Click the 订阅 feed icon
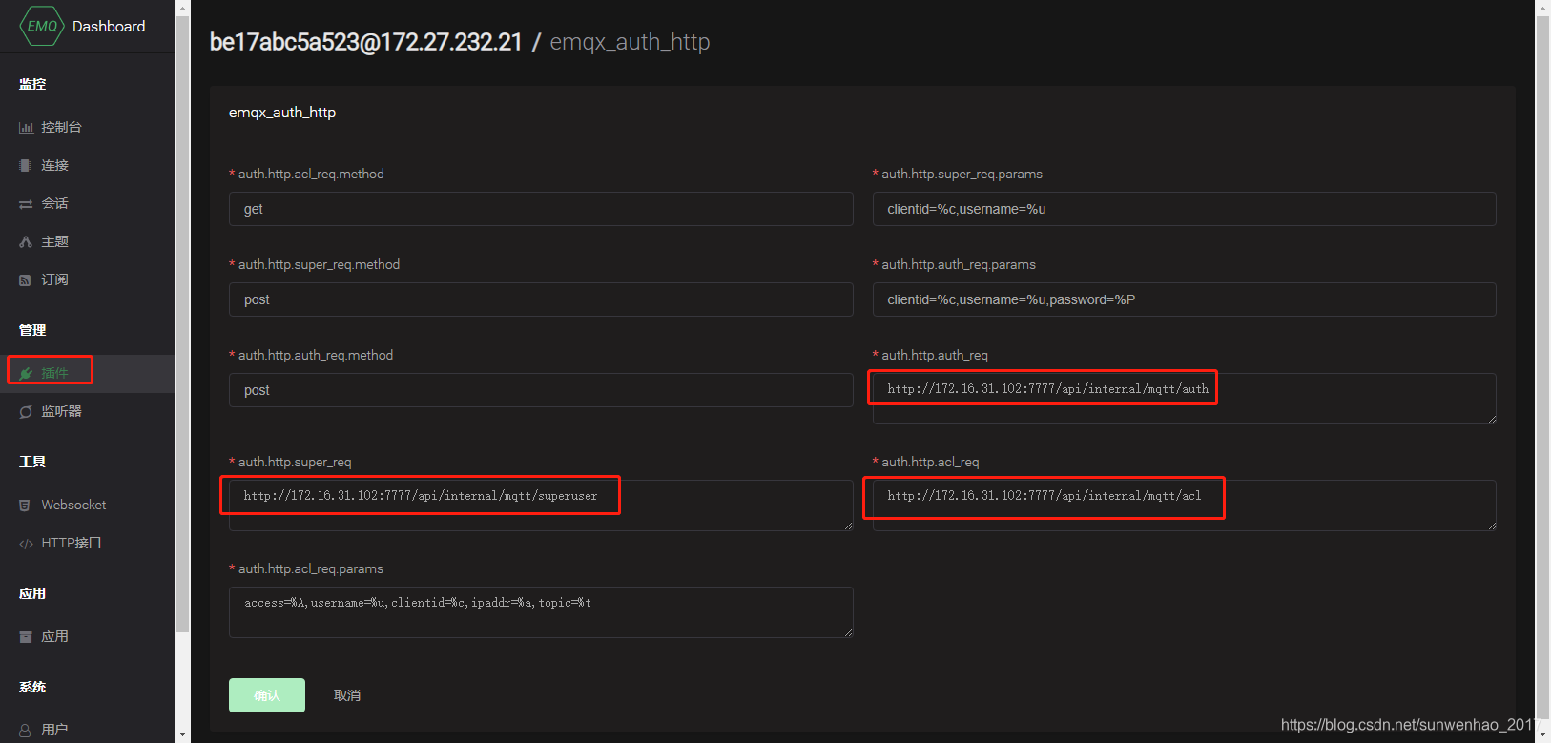 click(26, 280)
